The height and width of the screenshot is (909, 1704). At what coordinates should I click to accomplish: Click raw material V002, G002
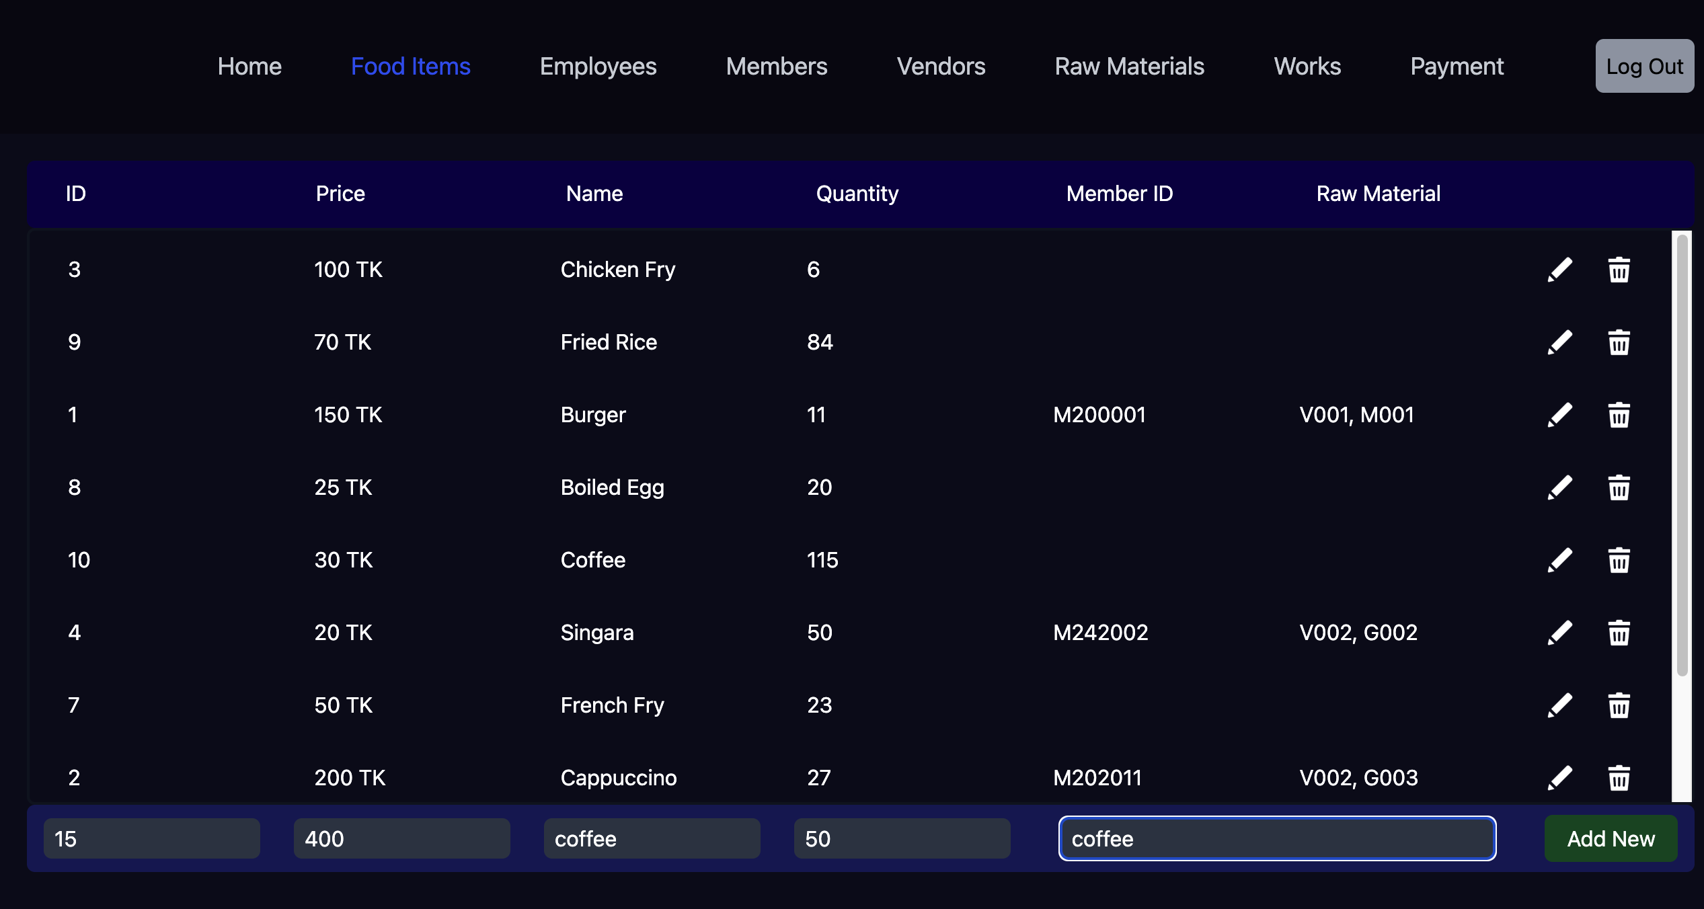tap(1358, 633)
